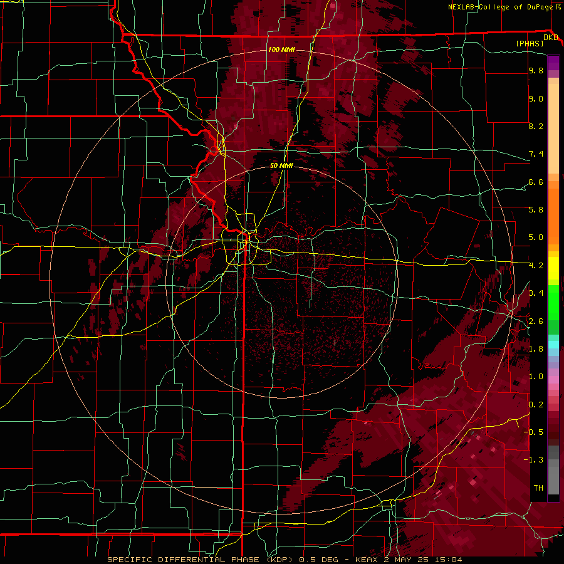Image resolution: width=564 pixels, height=564 pixels.
Task: Click the 100 NMI range ring label
Action: [281, 50]
